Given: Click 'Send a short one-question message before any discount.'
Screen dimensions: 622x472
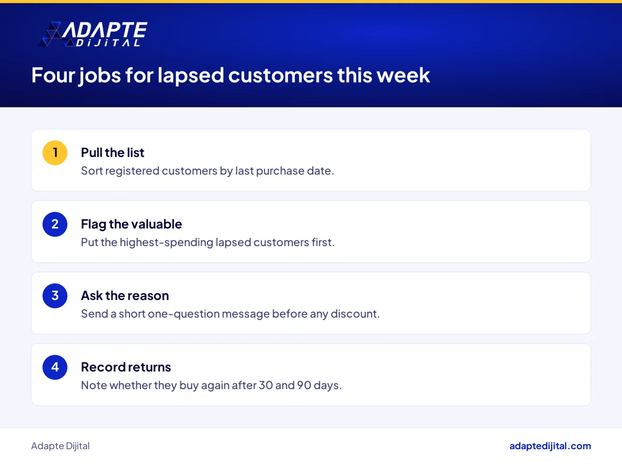Looking at the screenshot, I should [230, 313].
